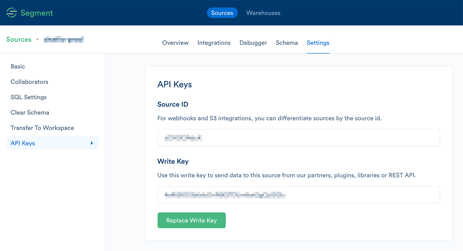Click the Segment wordmark text

tap(37, 13)
